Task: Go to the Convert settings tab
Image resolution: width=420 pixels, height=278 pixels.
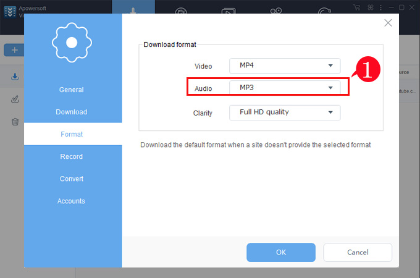Action: pos(72,179)
